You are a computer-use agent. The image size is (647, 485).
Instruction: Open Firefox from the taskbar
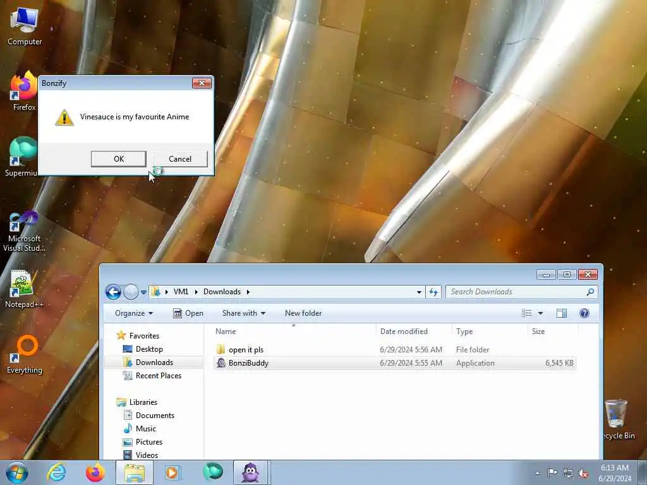click(x=95, y=472)
